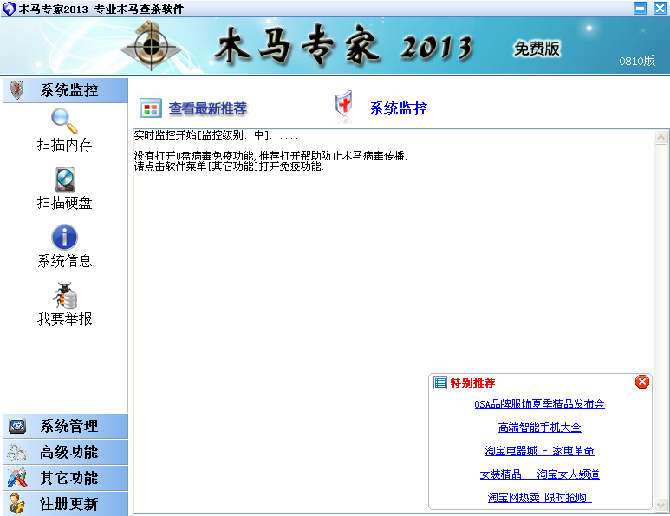Click the 我要举报 bug icon

[64, 295]
